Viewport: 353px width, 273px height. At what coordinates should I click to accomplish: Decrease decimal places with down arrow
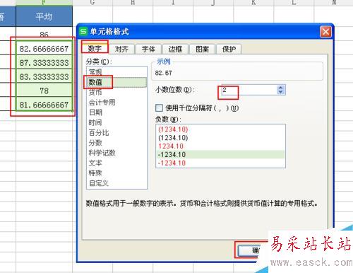point(280,92)
